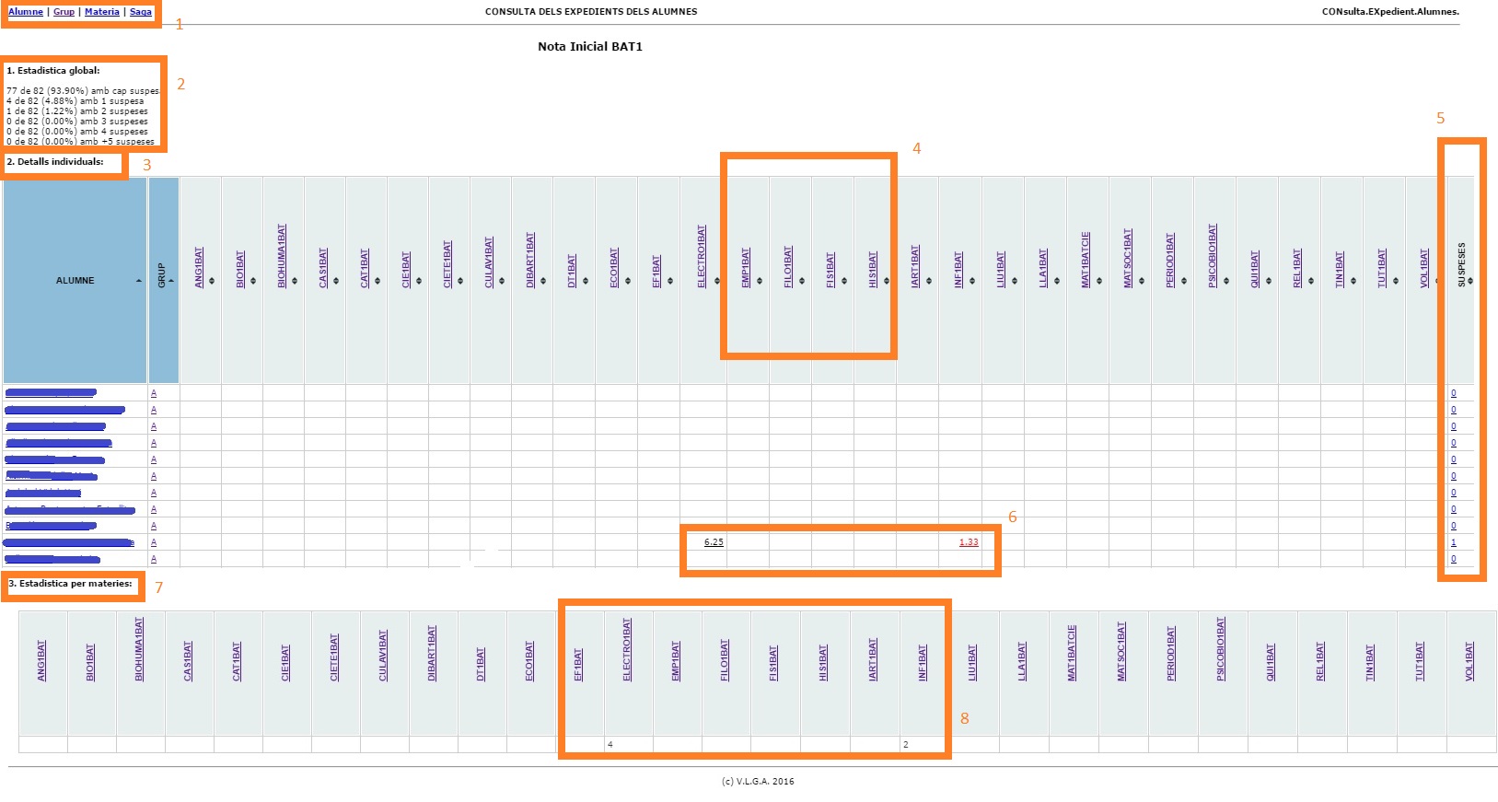Open EF1BAT link in subject statistics table
The image size is (1498, 802).
click(578, 665)
